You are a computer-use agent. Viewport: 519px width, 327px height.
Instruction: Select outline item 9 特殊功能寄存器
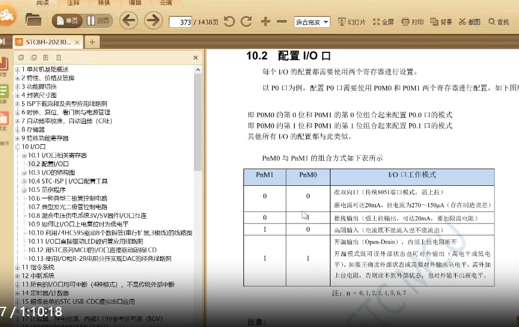(x=45, y=138)
